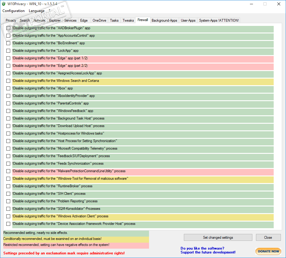286x258 pixels.
Task: Click the Close button at bottom right
Action: click(x=268, y=237)
